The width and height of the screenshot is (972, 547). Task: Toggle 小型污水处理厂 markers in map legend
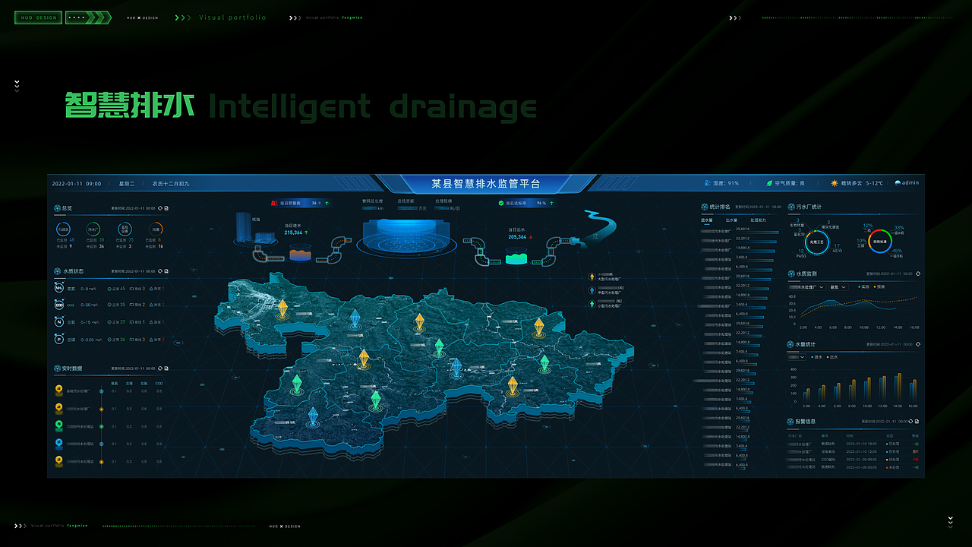605,303
